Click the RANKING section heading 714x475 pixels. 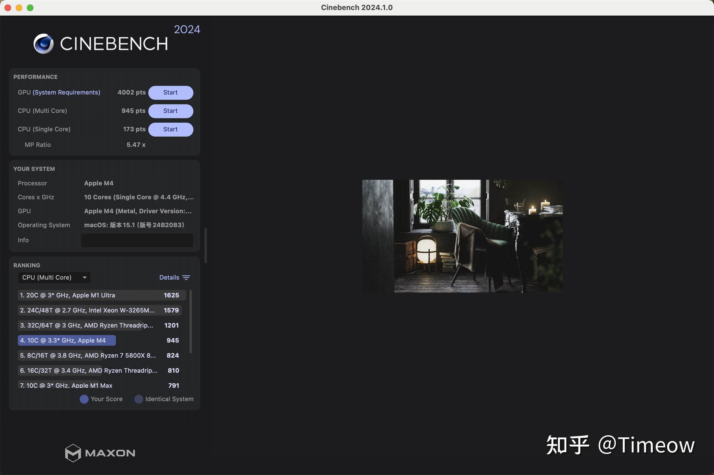coord(27,265)
